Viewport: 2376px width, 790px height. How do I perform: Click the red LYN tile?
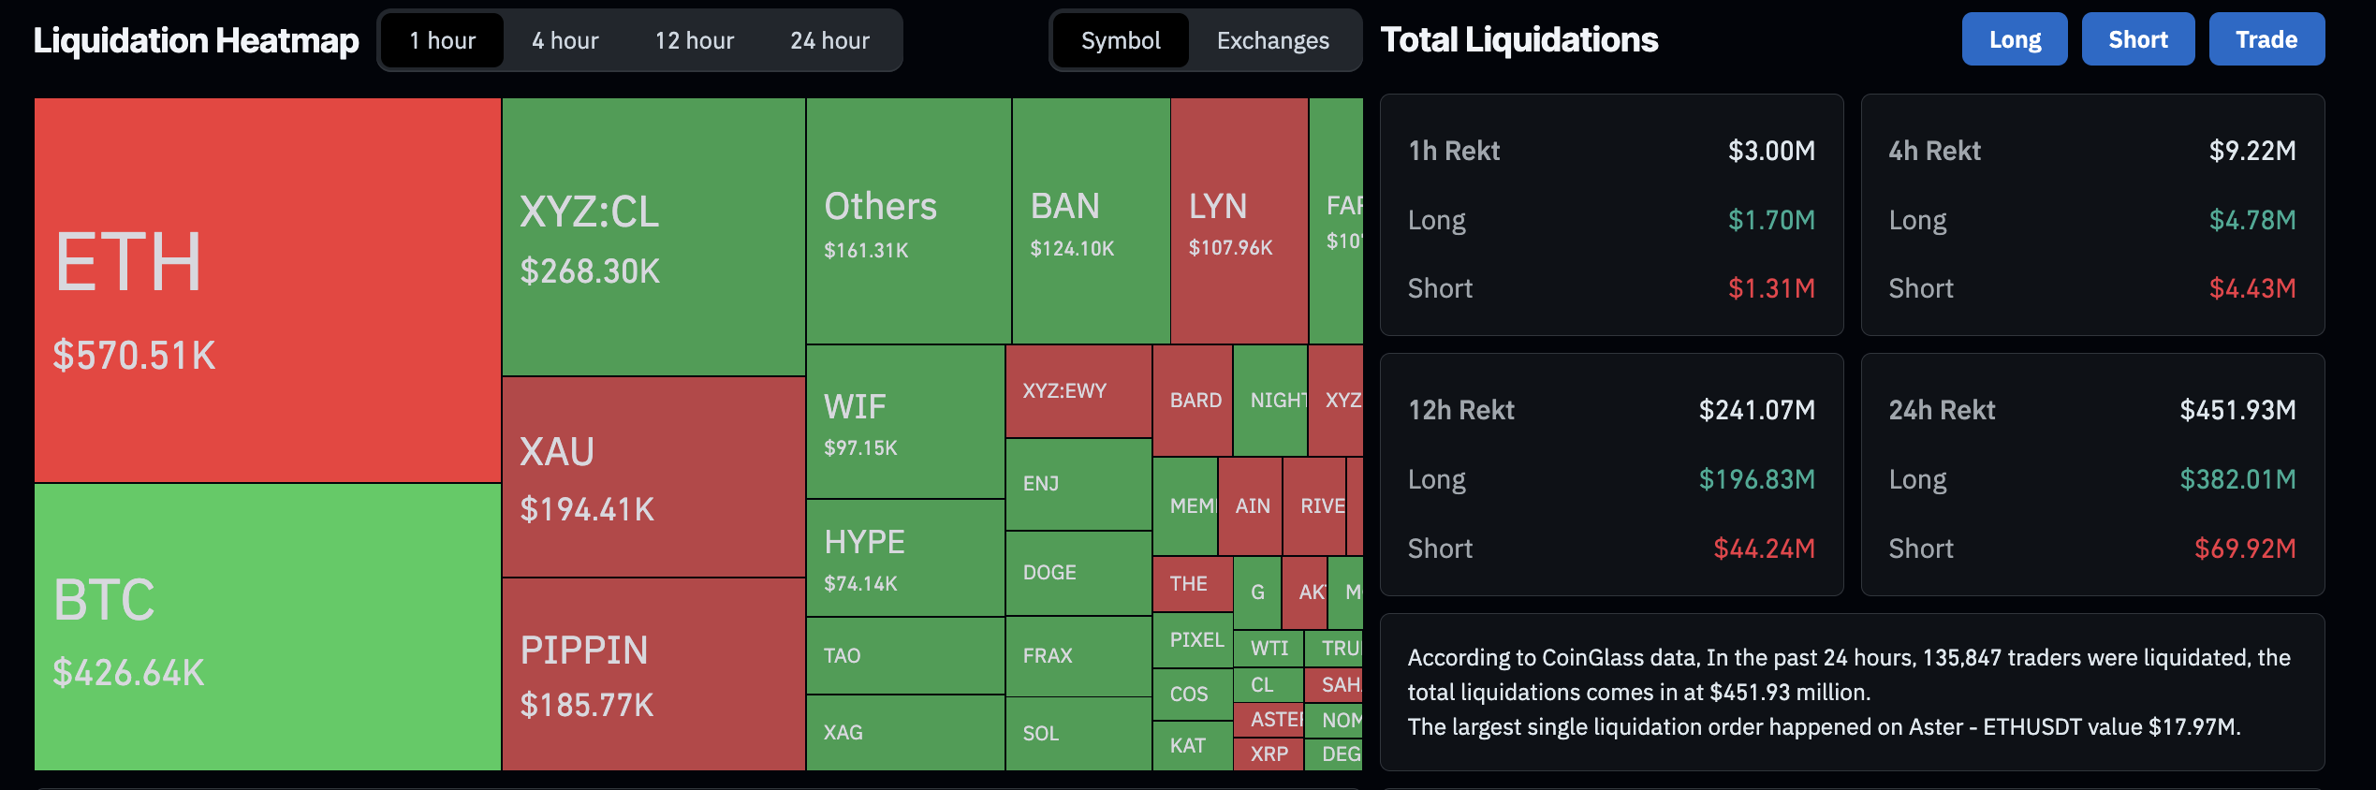point(1239,222)
